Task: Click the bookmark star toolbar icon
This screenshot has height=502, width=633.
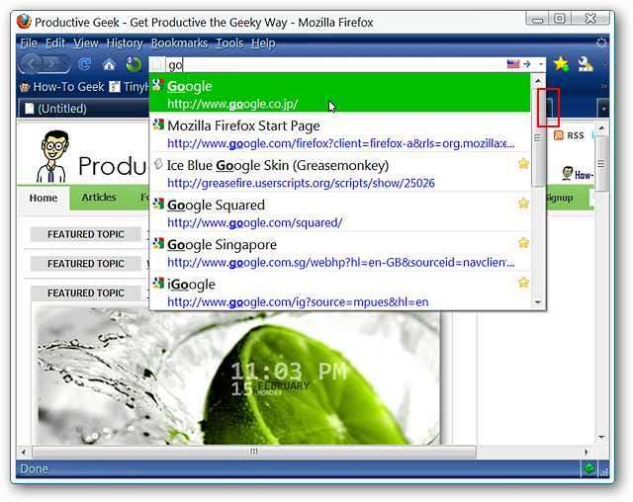Action: coord(561,64)
